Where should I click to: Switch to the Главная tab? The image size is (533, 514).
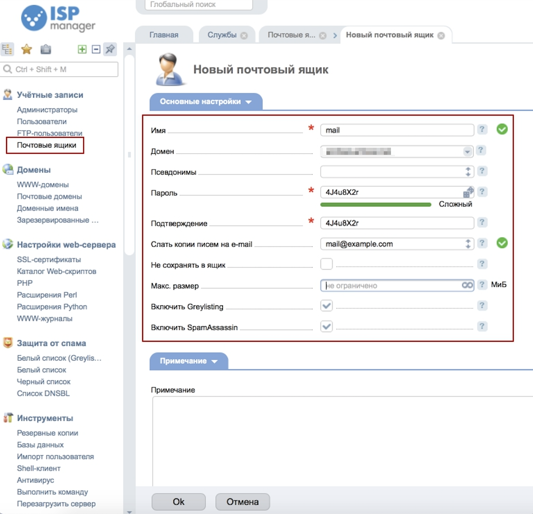[x=164, y=35]
